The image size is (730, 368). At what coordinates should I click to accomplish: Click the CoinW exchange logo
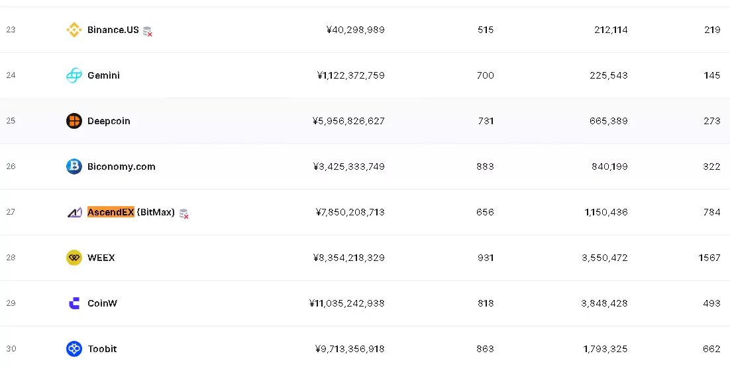[x=74, y=303]
